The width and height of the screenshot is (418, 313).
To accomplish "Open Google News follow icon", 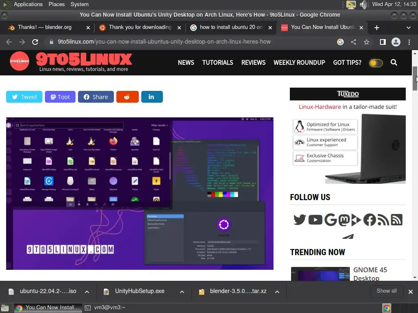I will pos(331,220).
